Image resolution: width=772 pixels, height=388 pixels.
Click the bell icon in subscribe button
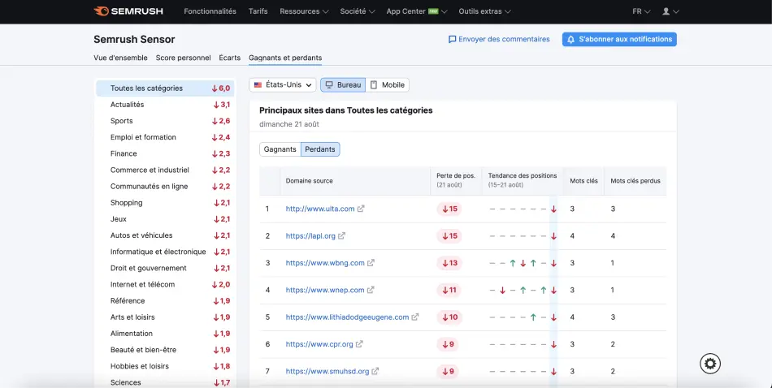pyautogui.click(x=571, y=39)
